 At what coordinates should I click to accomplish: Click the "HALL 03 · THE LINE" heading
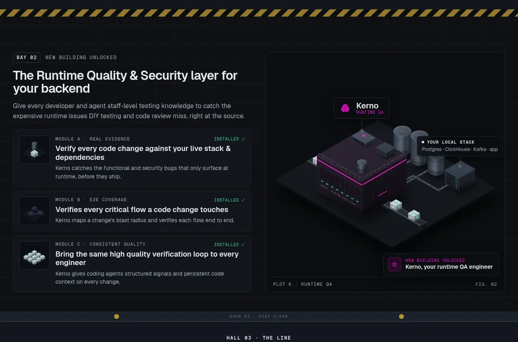pyautogui.click(x=259, y=338)
